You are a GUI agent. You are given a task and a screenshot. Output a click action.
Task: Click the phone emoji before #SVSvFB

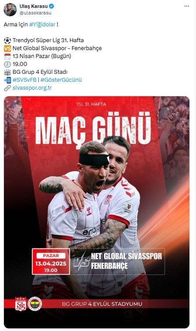tap(7, 80)
